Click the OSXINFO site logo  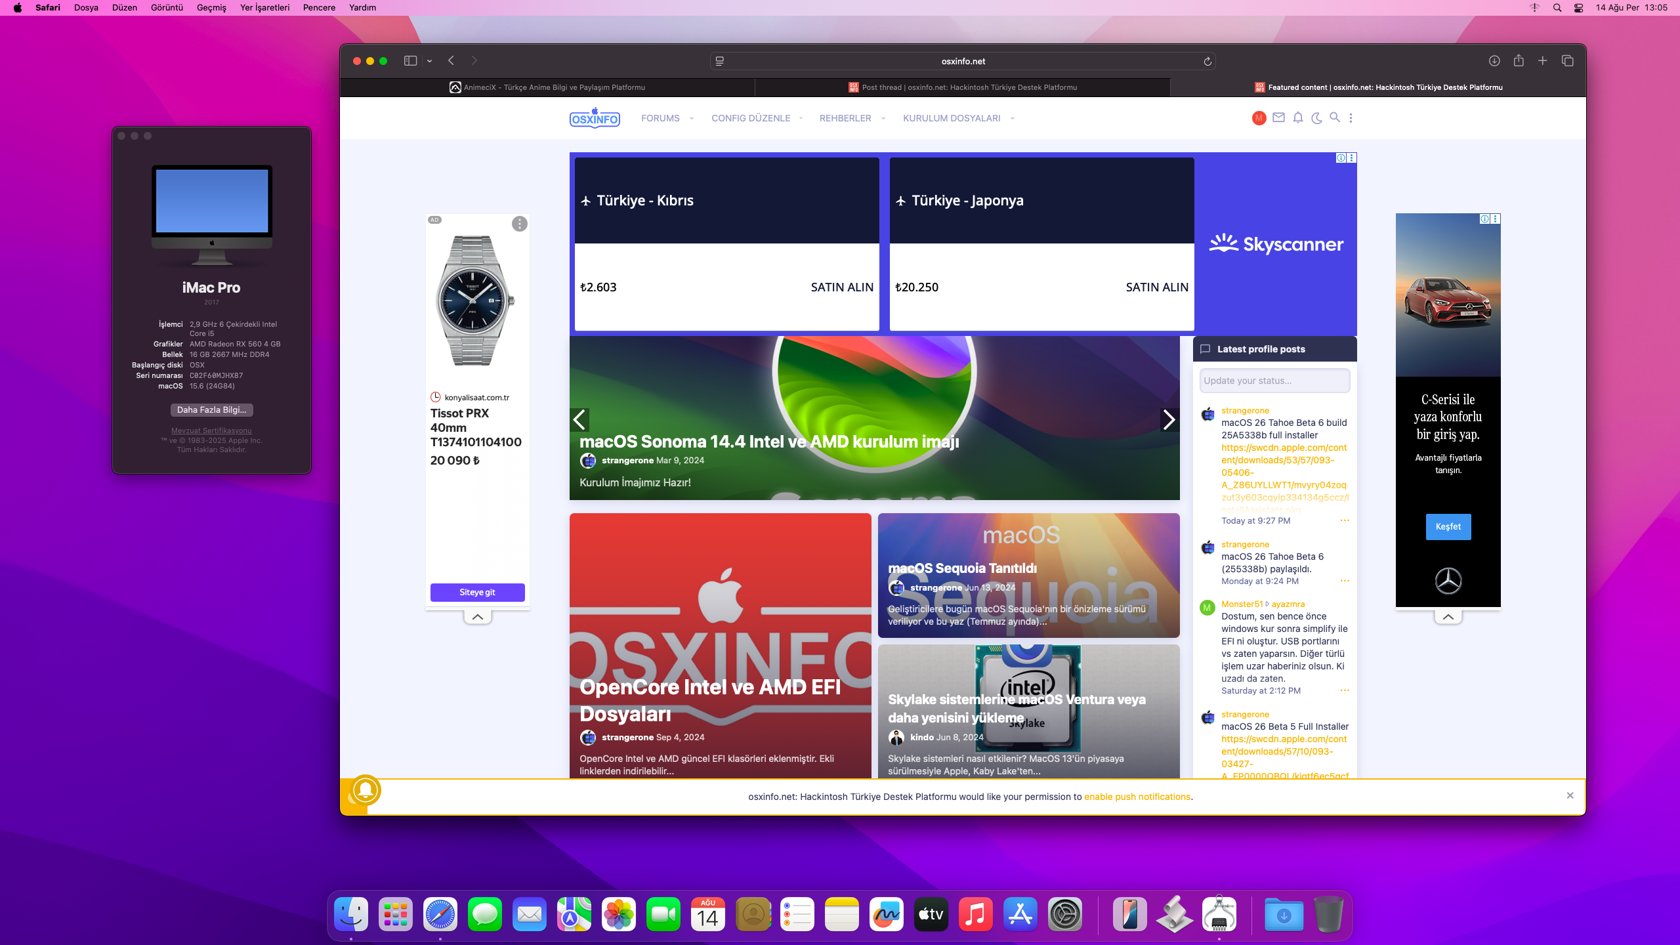pos(595,118)
